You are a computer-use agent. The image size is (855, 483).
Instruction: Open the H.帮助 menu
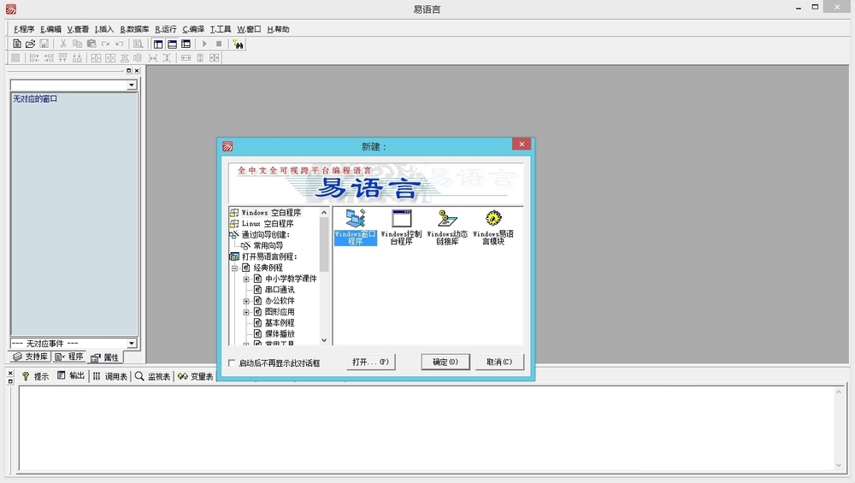pyautogui.click(x=278, y=29)
